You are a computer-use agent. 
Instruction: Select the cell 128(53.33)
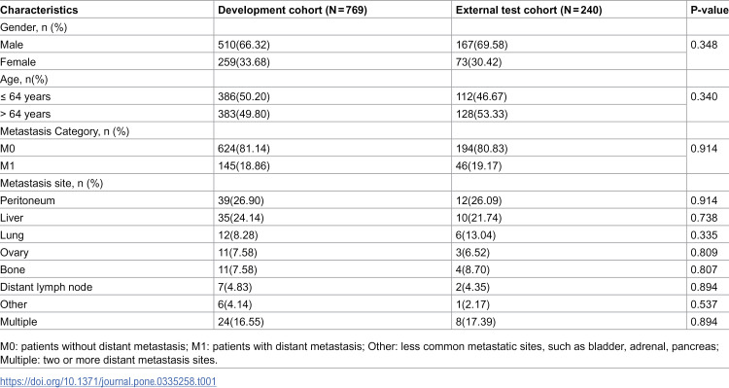coord(482,114)
